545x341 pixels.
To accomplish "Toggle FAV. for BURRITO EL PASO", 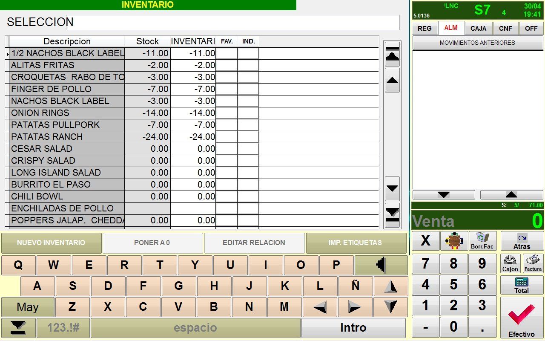I will [227, 185].
